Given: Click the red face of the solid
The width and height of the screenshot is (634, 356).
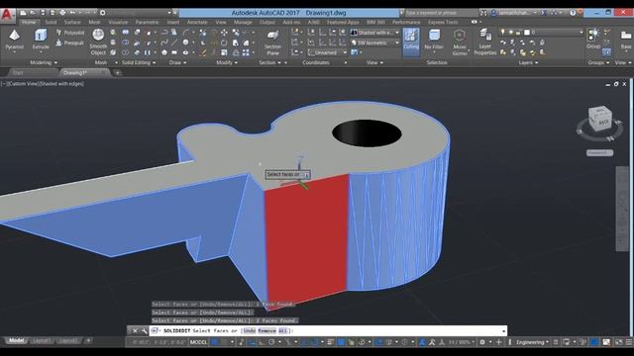Looking at the screenshot, I should click(x=306, y=241).
